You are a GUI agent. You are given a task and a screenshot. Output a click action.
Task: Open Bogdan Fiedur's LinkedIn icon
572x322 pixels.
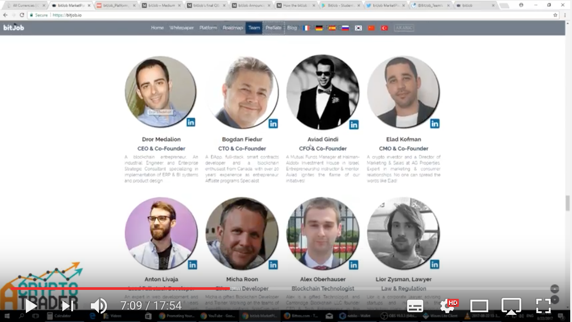point(273,124)
